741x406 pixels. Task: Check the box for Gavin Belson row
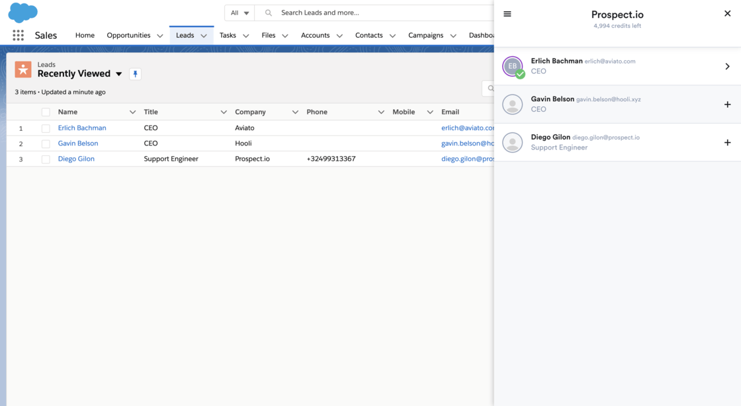pyautogui.click(x=46, y=144)
